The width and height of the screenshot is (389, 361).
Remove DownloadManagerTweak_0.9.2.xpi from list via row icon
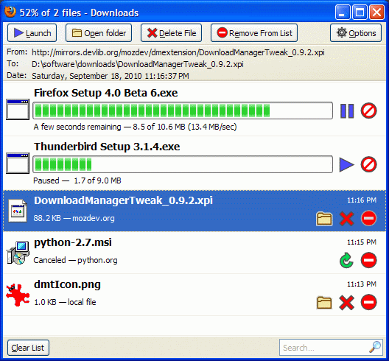368,218
